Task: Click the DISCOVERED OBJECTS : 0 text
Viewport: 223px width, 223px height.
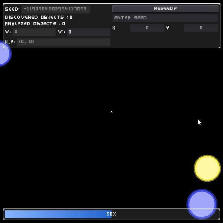Action: coord(39,17)
